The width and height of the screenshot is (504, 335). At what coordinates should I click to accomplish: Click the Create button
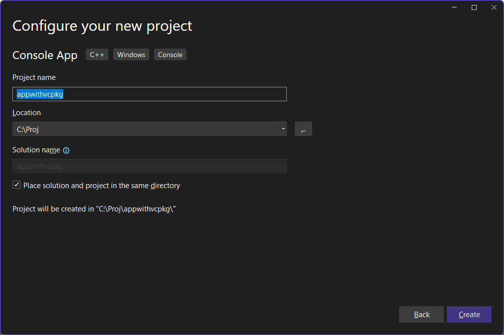(x=469, y=315)
